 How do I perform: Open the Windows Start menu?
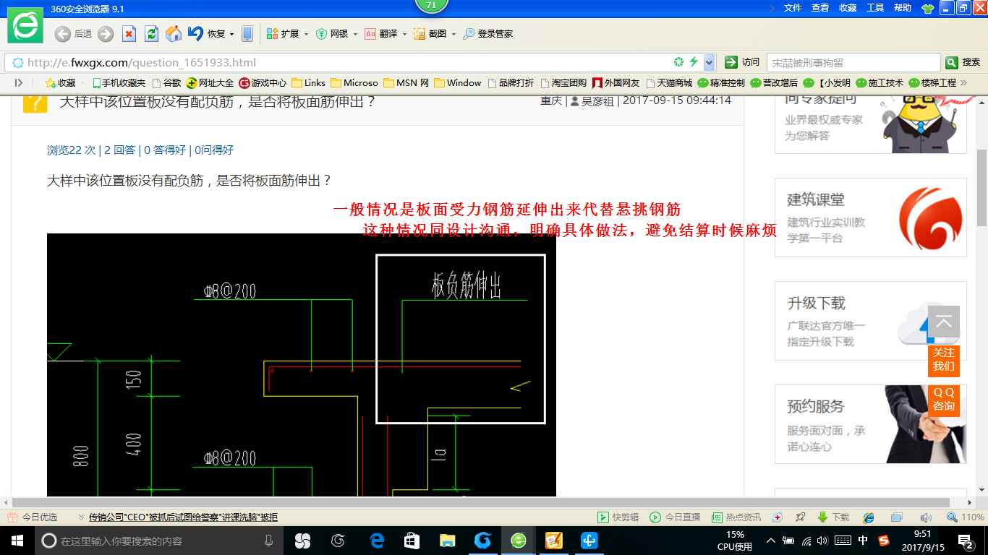[17, 541]
